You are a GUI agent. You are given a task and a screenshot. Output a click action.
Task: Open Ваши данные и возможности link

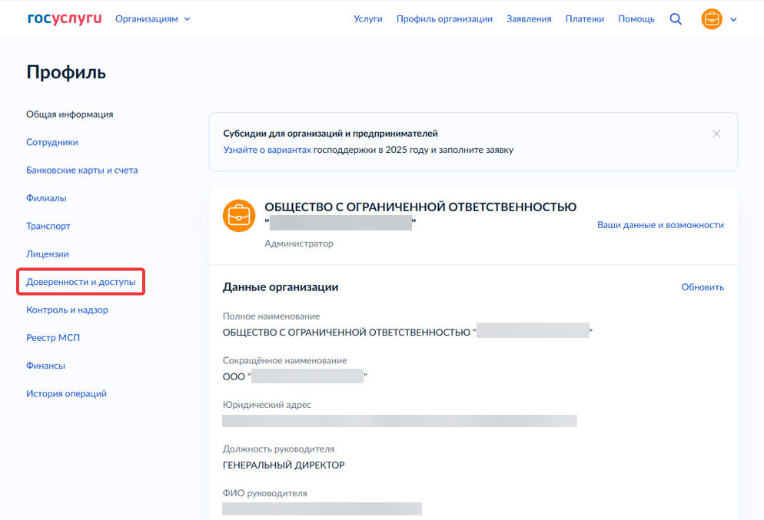(x=660, y=225)
